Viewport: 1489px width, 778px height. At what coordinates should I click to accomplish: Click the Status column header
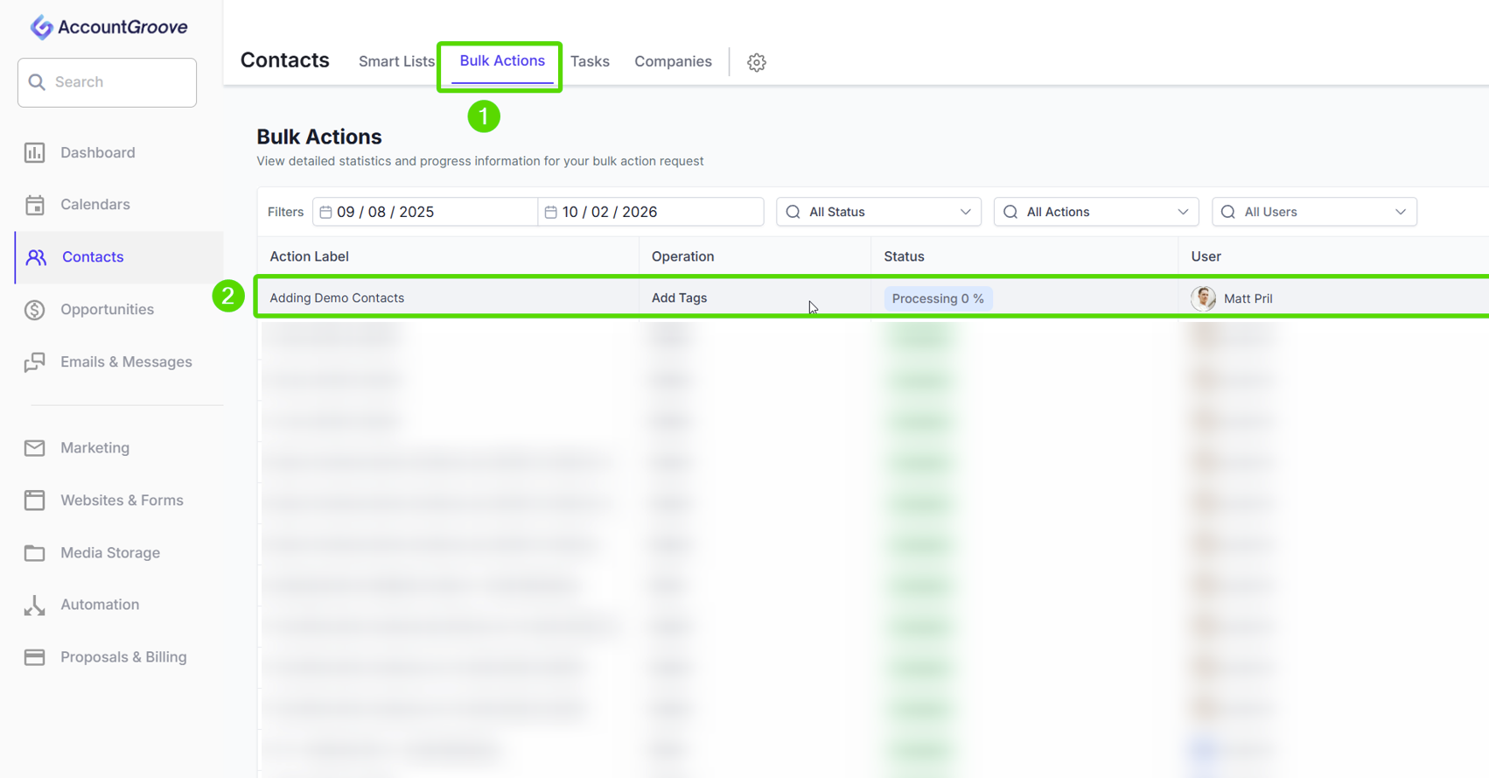[904, 256]
